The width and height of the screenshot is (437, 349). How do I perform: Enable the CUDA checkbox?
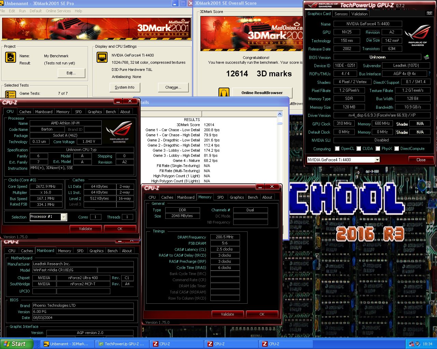click(x=359, y=149)
